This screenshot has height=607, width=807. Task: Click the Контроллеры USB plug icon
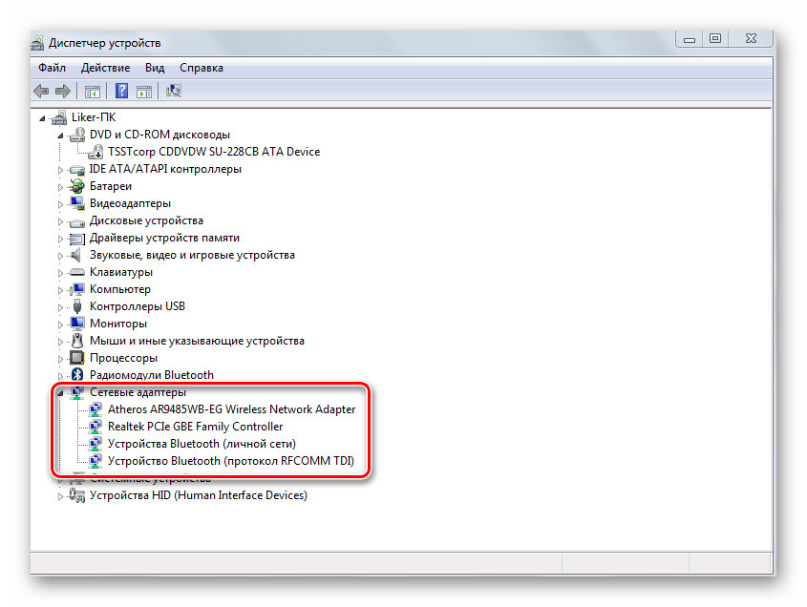(77, 306)
